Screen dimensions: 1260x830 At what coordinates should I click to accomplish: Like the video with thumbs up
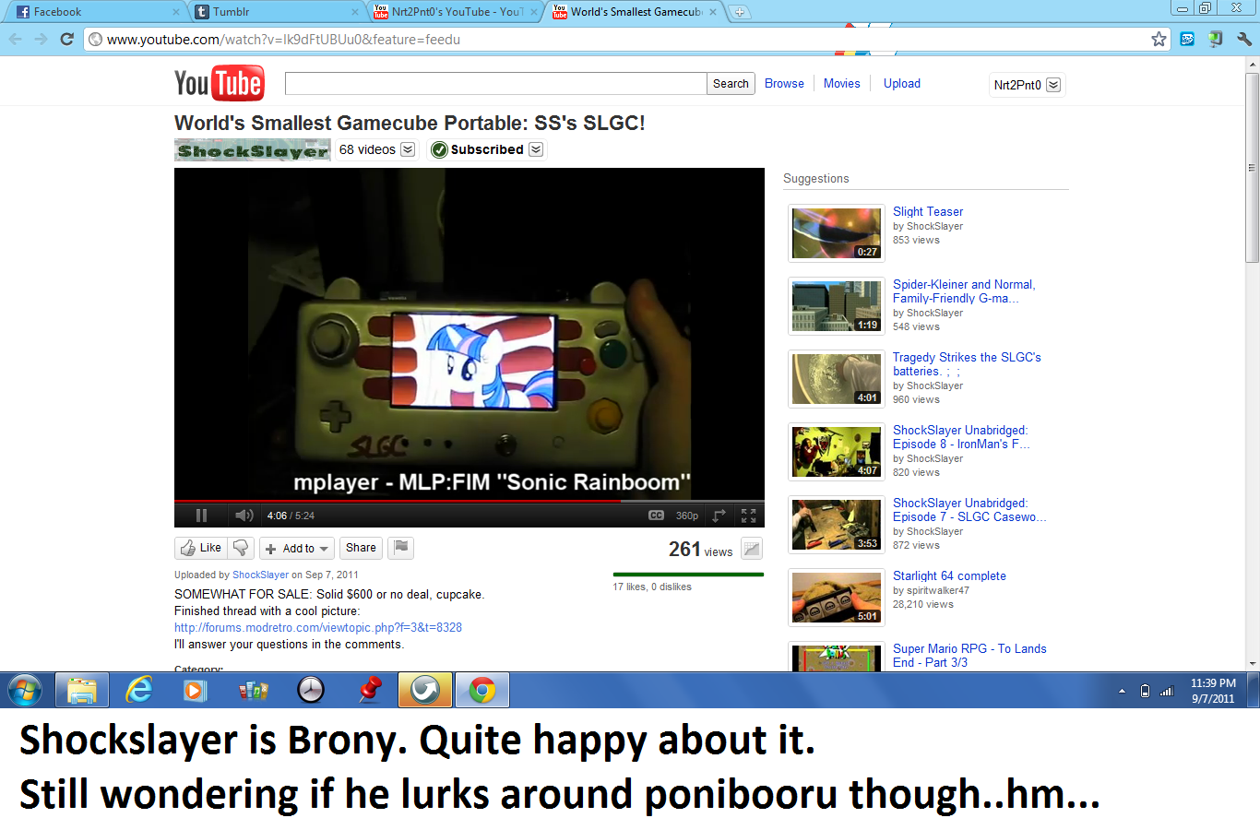click(x=201, y=548)
